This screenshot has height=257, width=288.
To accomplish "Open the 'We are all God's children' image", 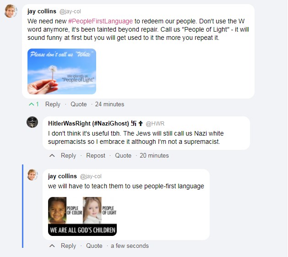I will (x=82, y=216).
